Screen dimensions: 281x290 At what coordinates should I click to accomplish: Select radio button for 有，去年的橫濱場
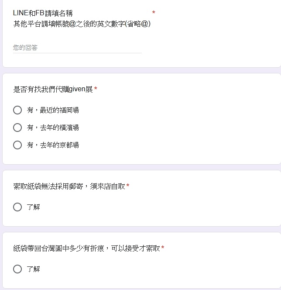pyautogui.click(x=17, y=128)
